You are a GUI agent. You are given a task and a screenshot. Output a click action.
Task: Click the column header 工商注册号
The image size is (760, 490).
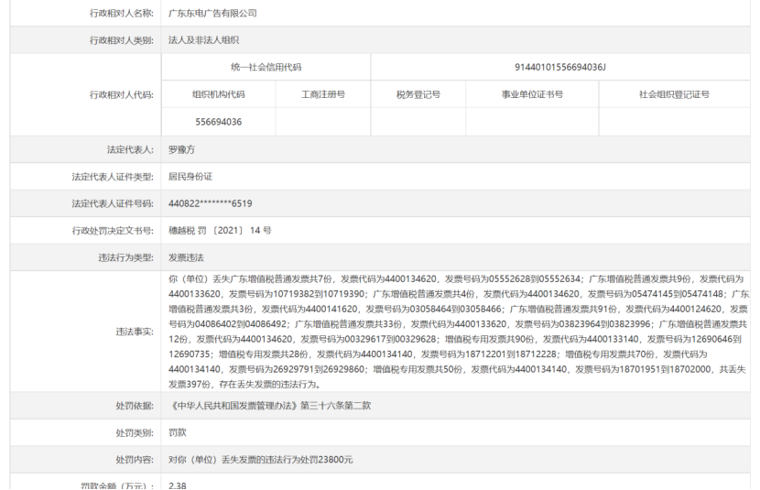pos(323,94)
